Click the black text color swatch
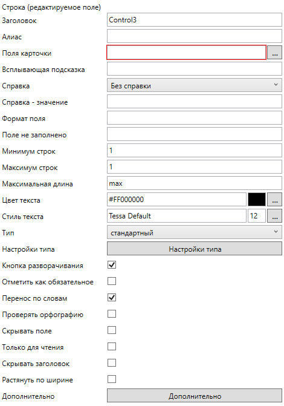284x406 pixels. pyautogui.click(x=257, y=200)
